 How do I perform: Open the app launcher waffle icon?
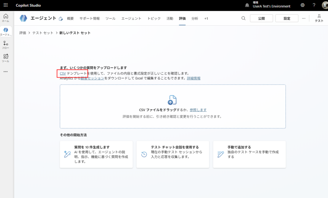(5, 5)
